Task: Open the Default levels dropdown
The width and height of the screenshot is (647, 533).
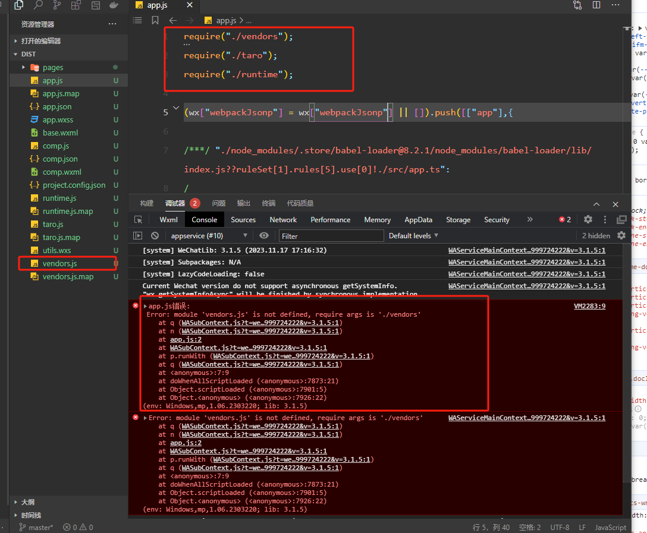Action: coord(413,236)
